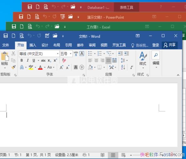Create new document from Word quick access toolbar

point(13,36)
